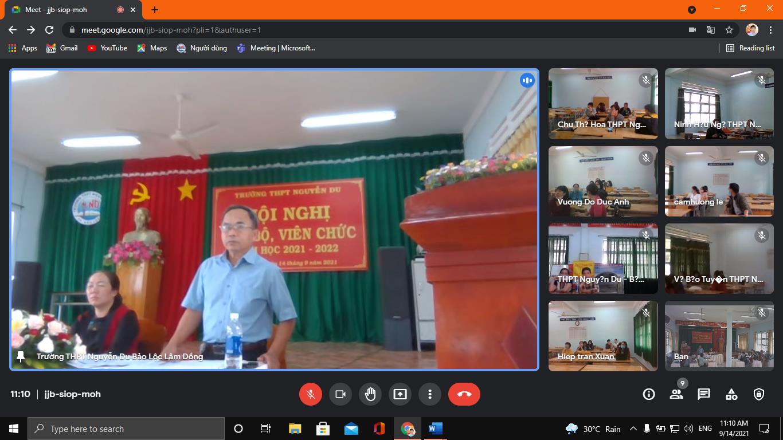Screen dimensions: 783x440
Task: Open meeting details info icon
Action: [x=648, y=394]
